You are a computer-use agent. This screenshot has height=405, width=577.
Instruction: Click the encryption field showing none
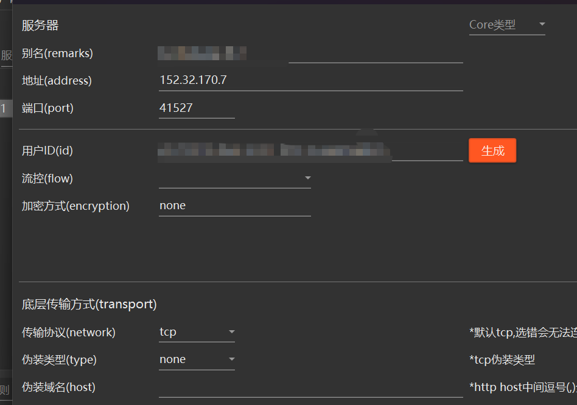(234, 206)
